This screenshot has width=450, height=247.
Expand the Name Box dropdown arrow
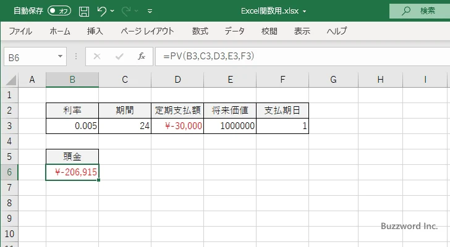61,56
